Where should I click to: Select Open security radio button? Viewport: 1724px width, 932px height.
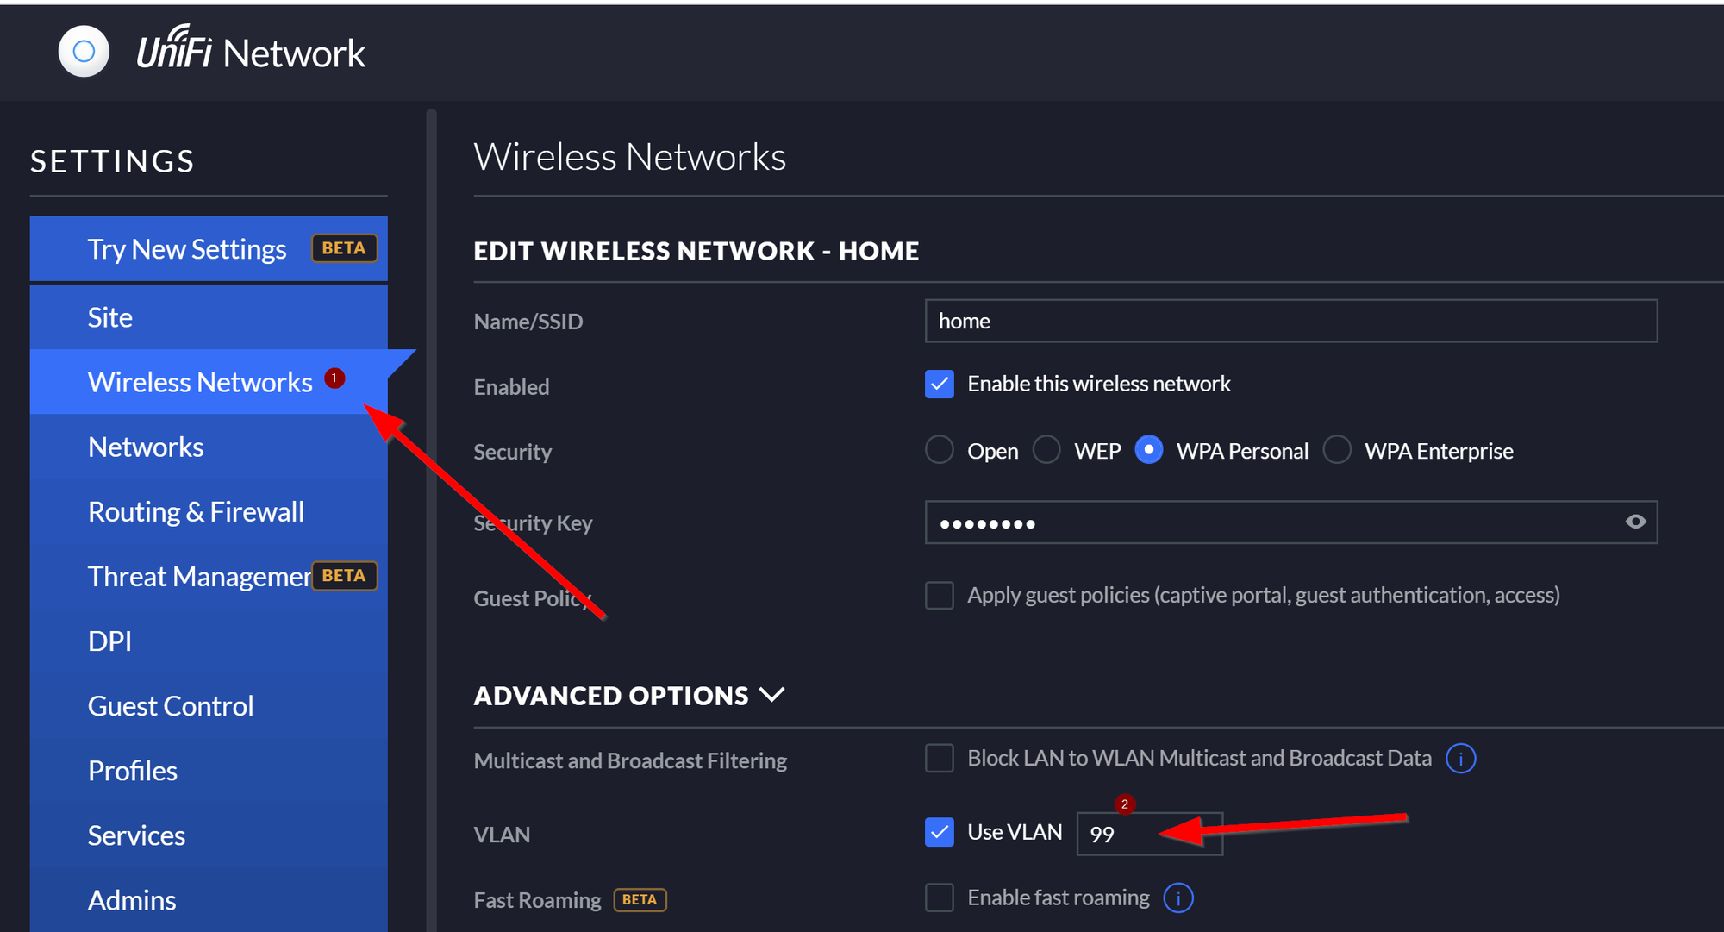tap(939, 450)
